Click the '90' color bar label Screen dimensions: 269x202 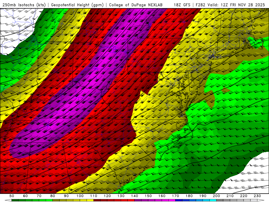(66, 196)
